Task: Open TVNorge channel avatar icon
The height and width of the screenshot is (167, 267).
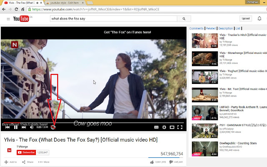Action: tap(9, 150)
